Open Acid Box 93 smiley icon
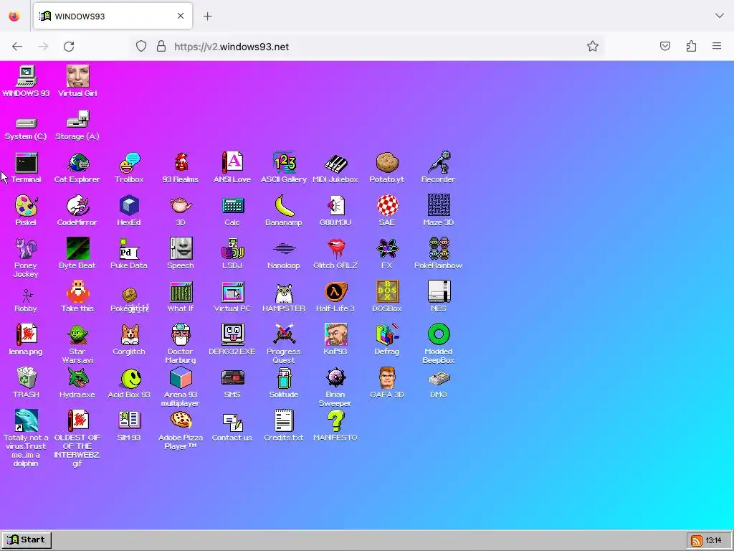734x551 pixels. pos(130,379)
